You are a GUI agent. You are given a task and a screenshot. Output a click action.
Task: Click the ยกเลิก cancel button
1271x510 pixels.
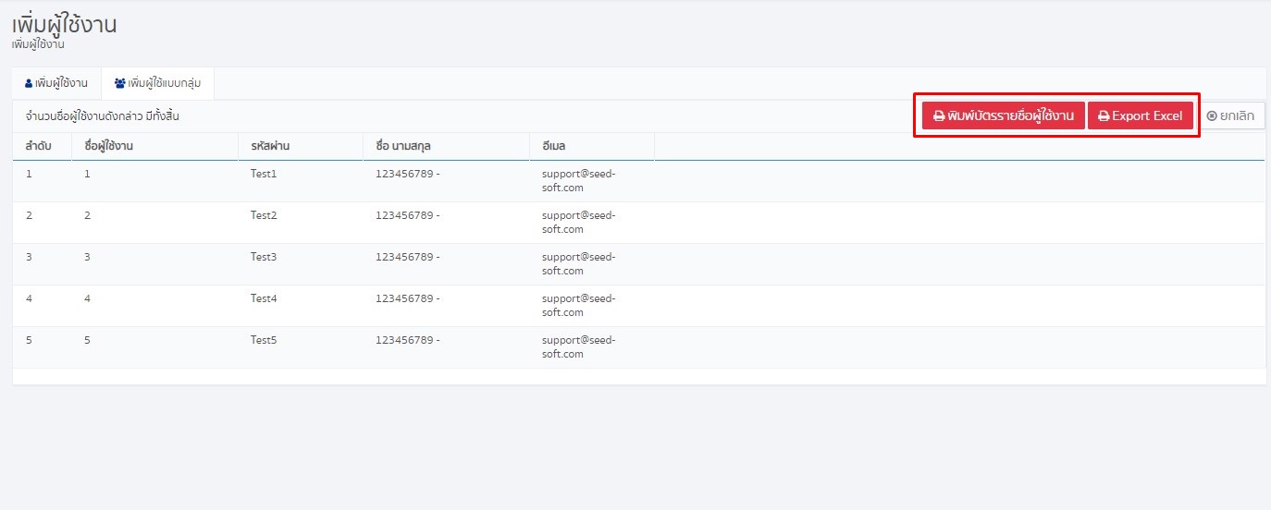coord(1230,115)
